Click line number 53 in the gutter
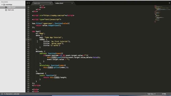This screenshot has height=96, width=171. [28, 74]
